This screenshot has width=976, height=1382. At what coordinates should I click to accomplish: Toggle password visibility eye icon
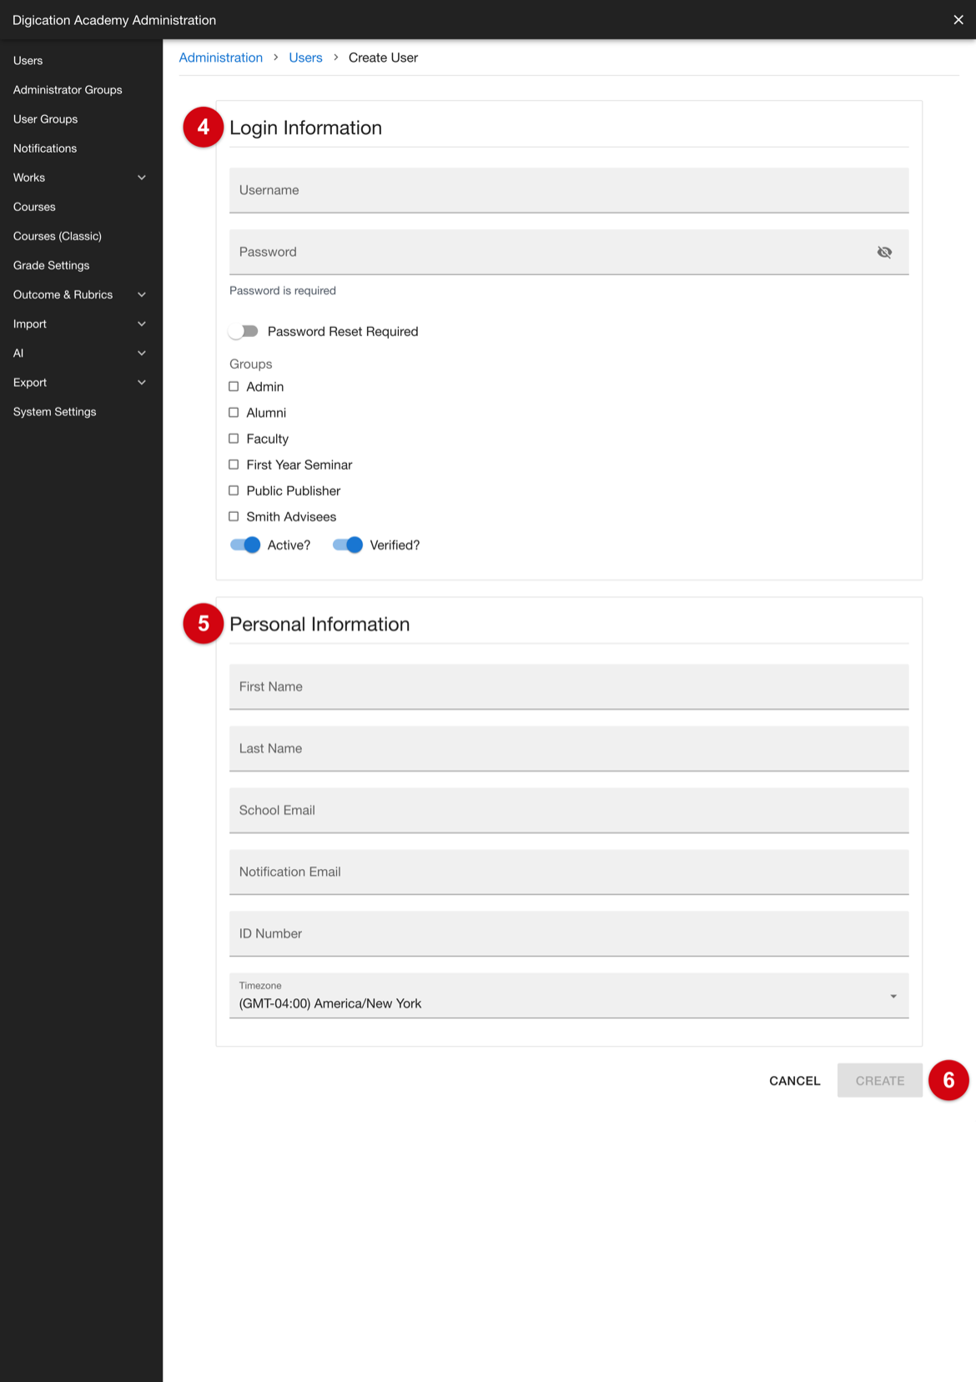tap(884, 252)
